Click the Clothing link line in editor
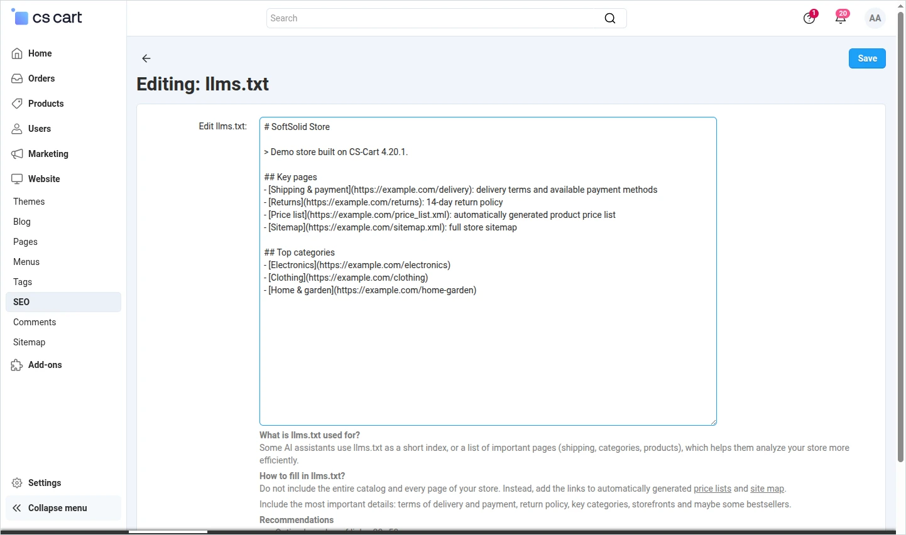The height and width of the screenshot is (535, 906). pos(346,278)
